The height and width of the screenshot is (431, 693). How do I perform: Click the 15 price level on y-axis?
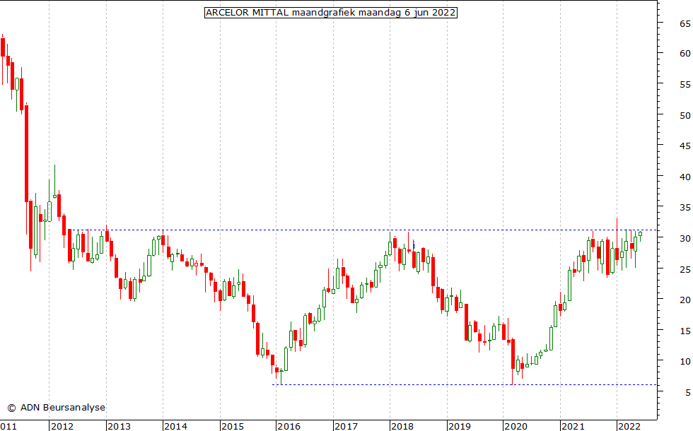685,331
